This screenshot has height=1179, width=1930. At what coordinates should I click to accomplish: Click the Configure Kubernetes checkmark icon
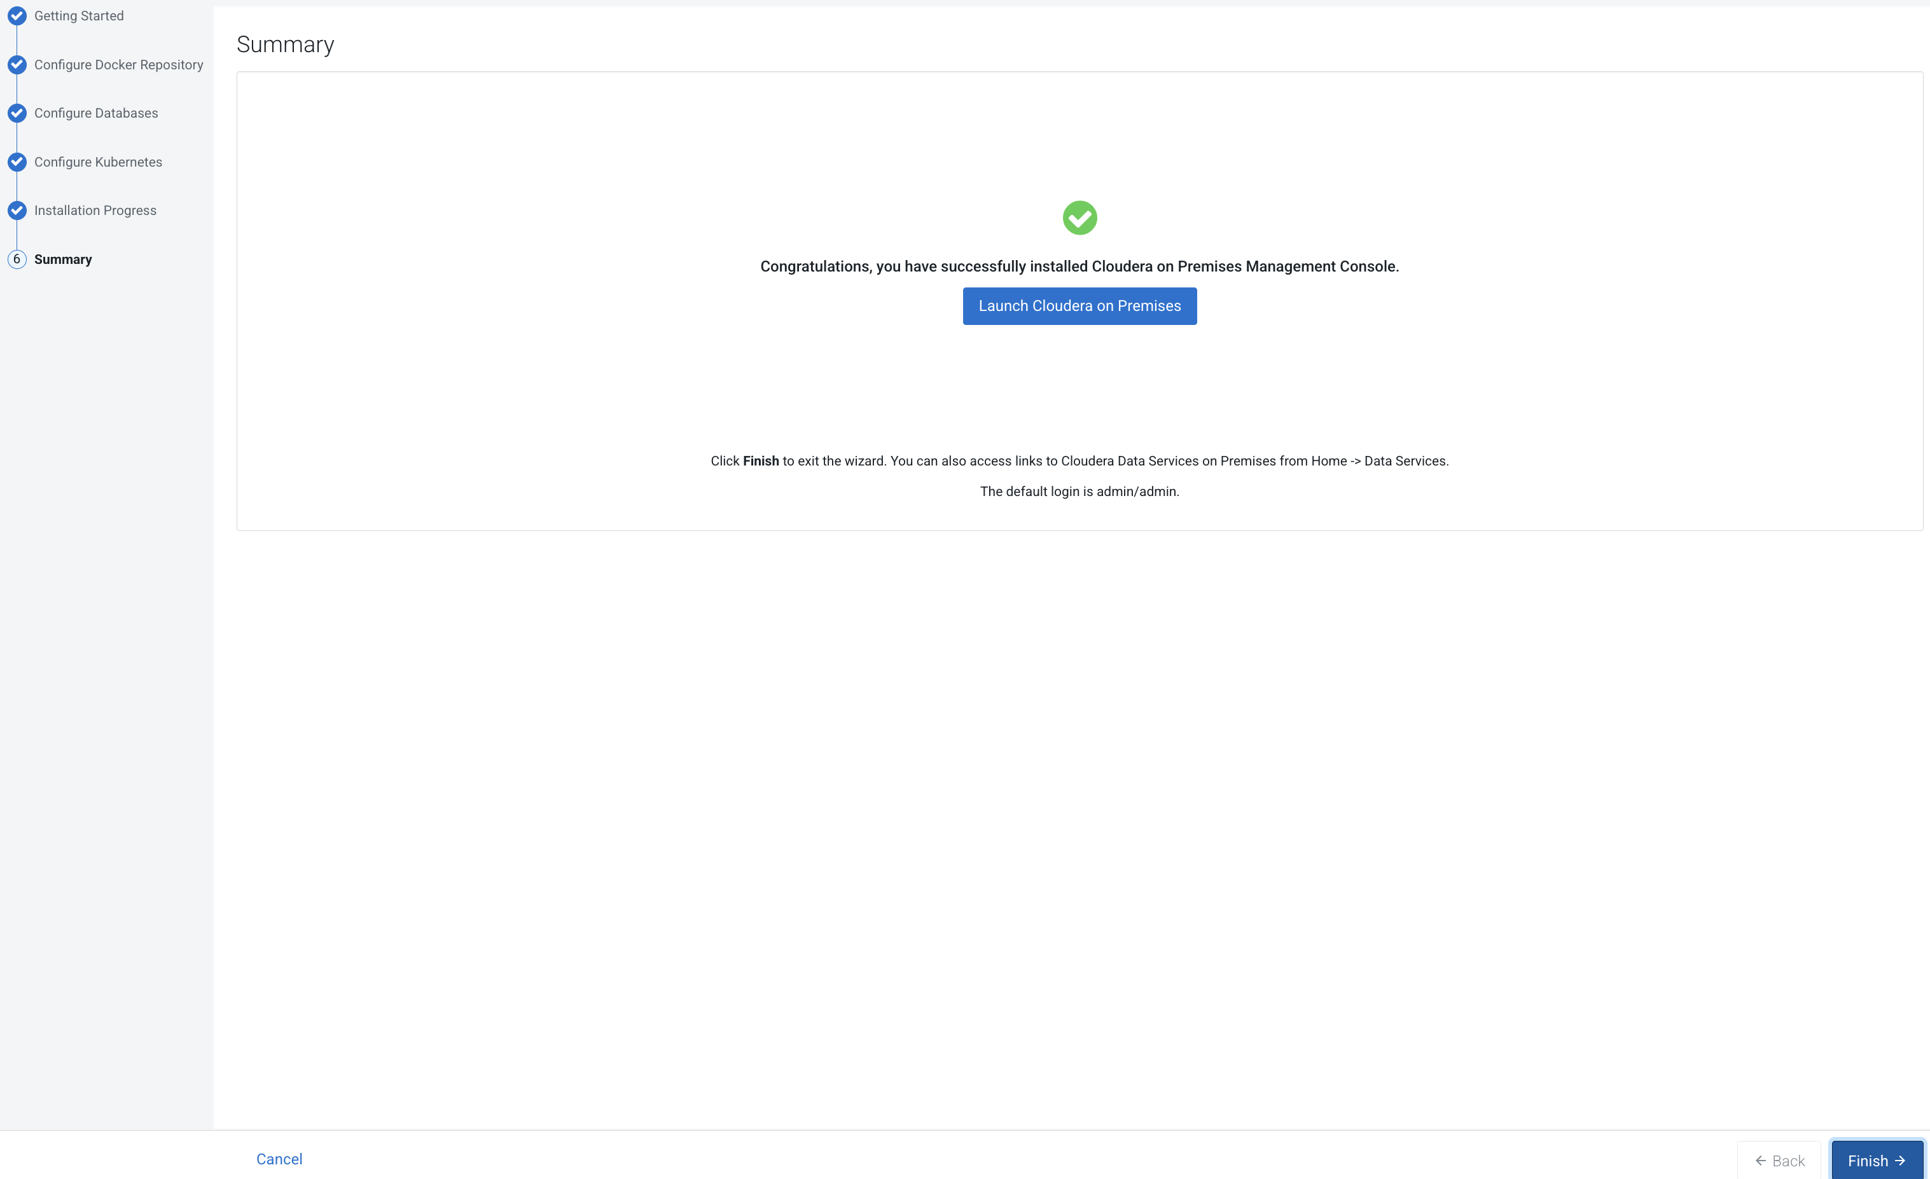point(17,162)
